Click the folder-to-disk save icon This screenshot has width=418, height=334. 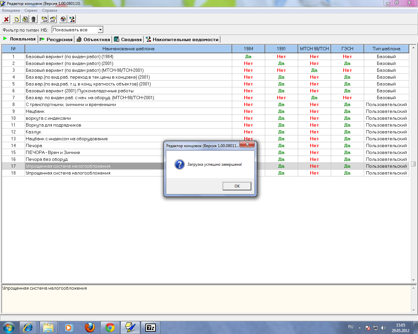tap(44, 19)
